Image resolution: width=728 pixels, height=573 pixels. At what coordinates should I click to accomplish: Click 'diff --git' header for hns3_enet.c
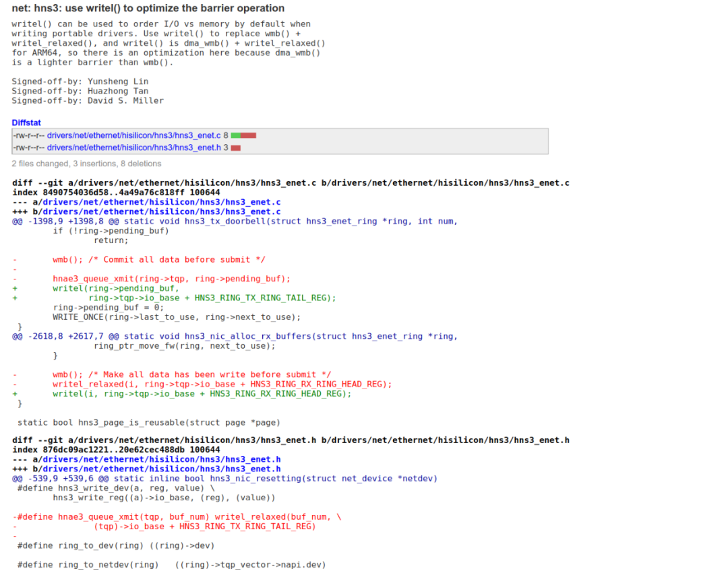(x=291, y=183)
